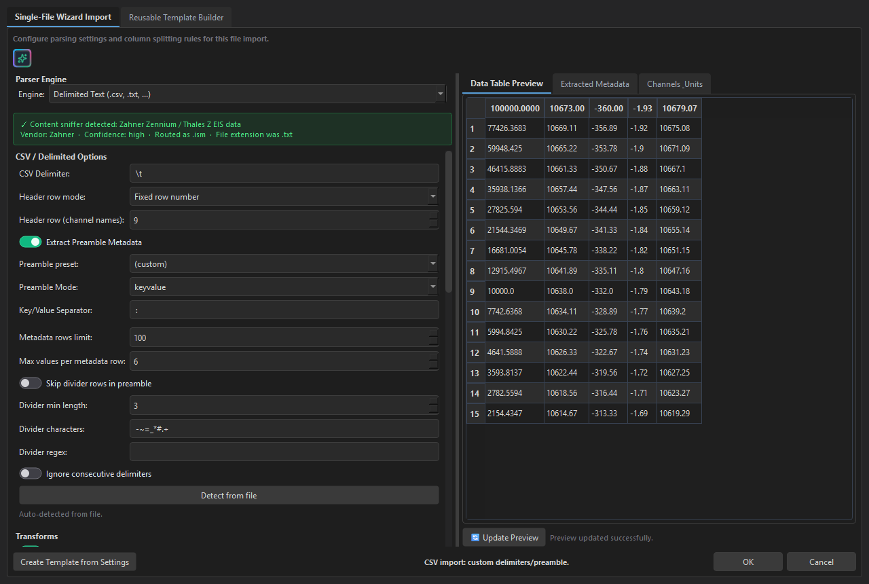Click the Metadata rows limit stepper
Viewport: 869px width, 584px height.
click(x=434, y=337)
